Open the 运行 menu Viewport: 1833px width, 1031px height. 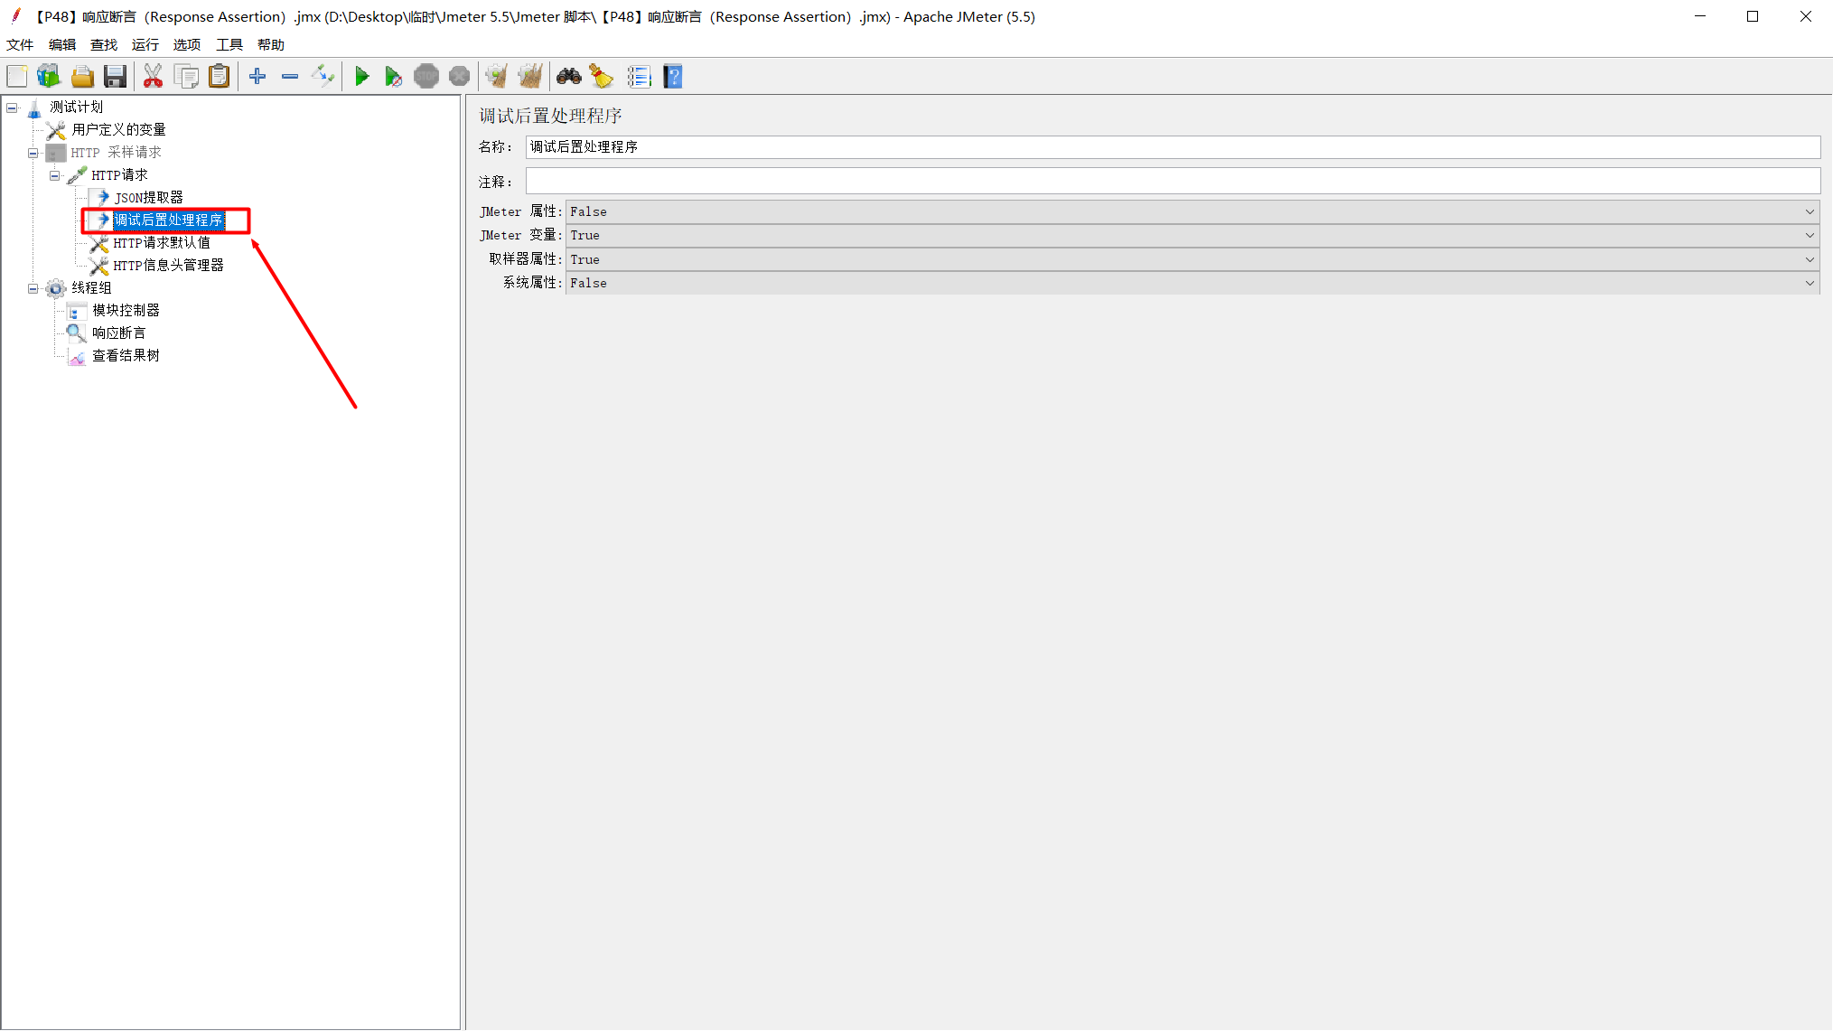145,44
